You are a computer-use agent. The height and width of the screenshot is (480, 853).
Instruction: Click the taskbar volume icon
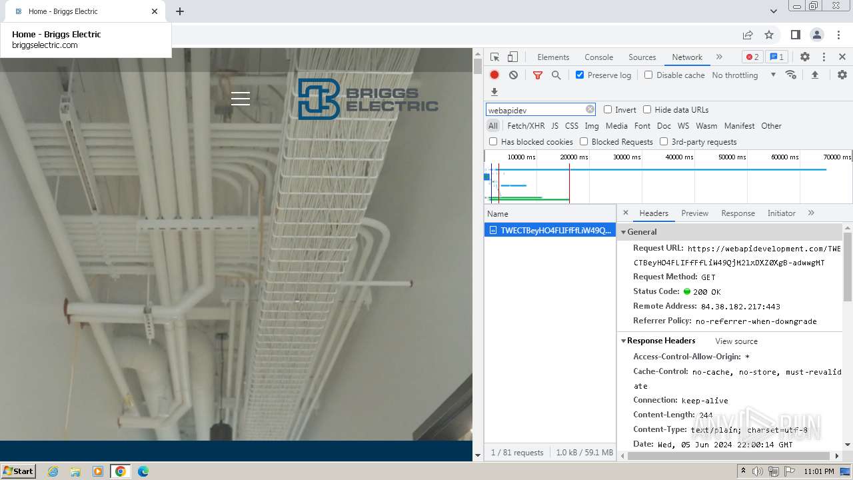[x=758, y=471]
